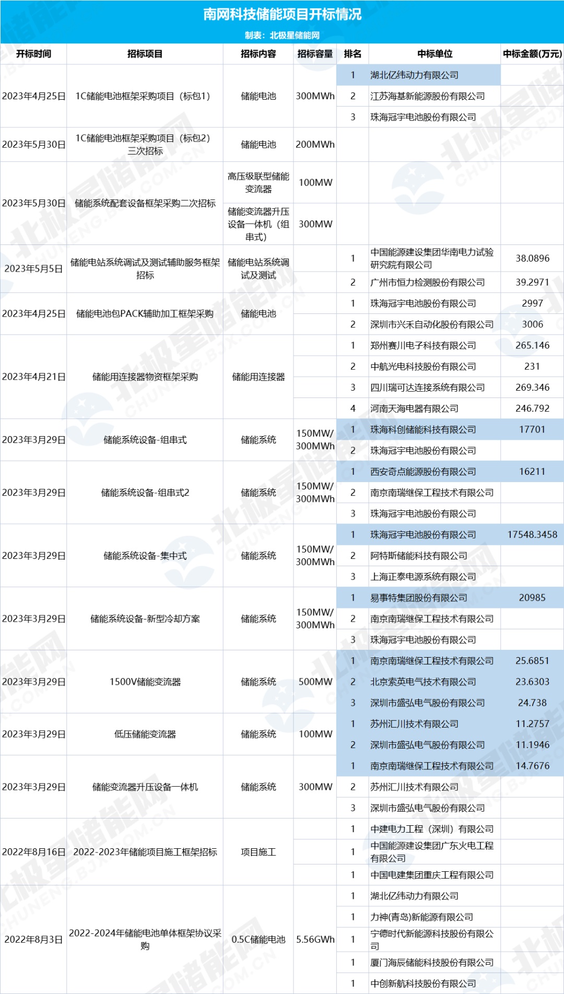Click 深圳市兴禾自动化股份有限公司
Image resolution: width=564 pixels, height=994 pixels.
click(x=431, y=324)
